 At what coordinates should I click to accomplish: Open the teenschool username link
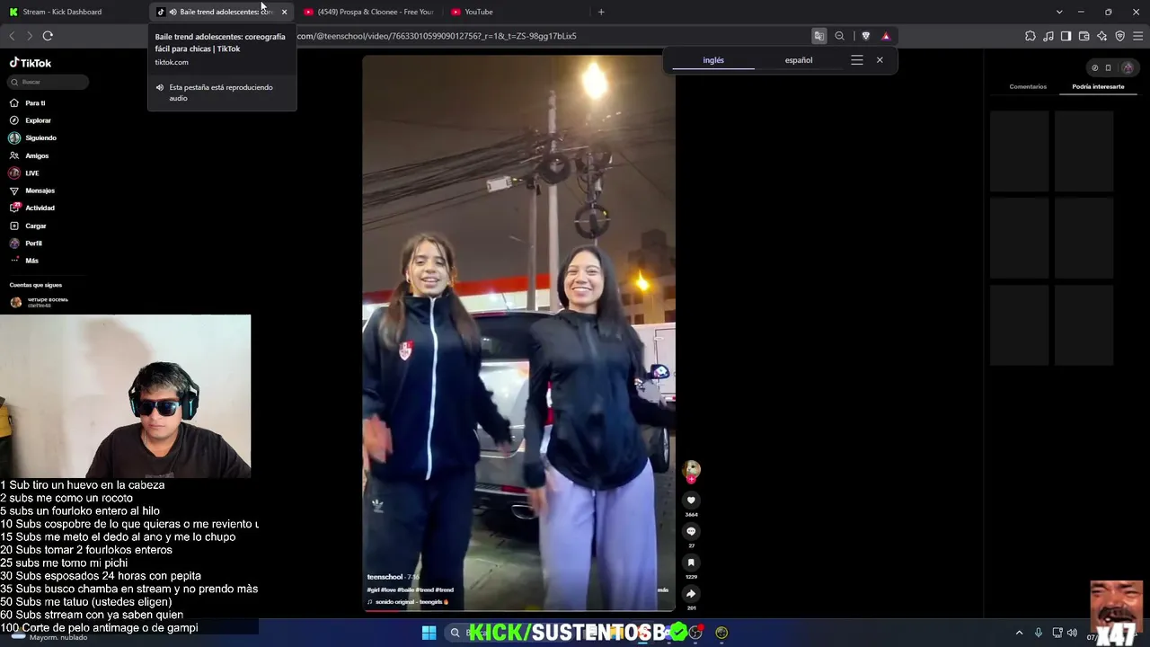(385, 577)
